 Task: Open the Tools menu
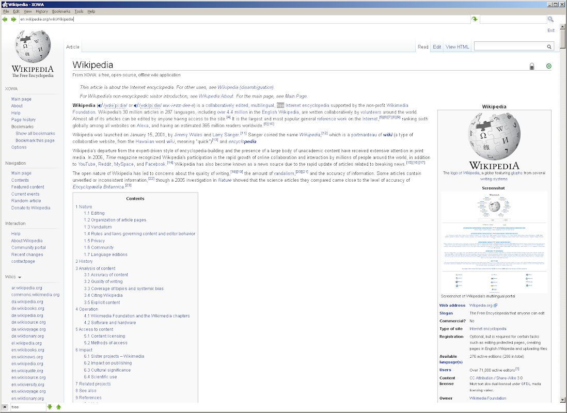pos(79,11)
